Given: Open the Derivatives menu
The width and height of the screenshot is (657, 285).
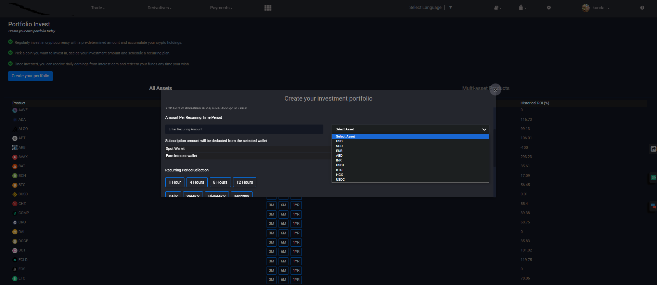Looking at the screenshot, I should point(159,8).
